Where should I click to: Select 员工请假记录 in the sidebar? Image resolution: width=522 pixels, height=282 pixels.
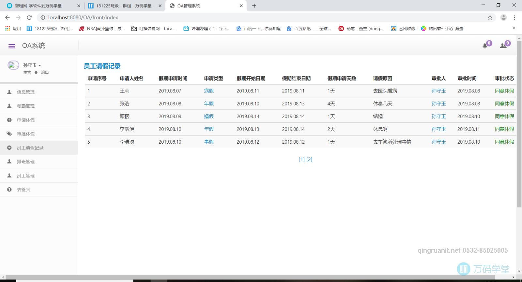point(39,148)
